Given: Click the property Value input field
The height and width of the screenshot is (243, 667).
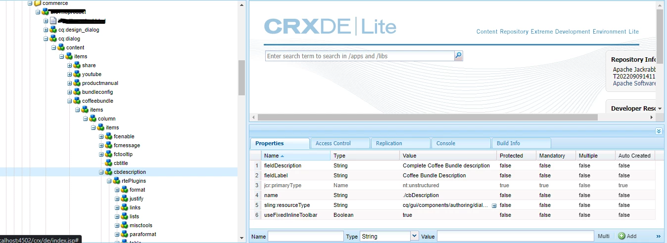Looking at the screenshot, I should pos(515,236).
